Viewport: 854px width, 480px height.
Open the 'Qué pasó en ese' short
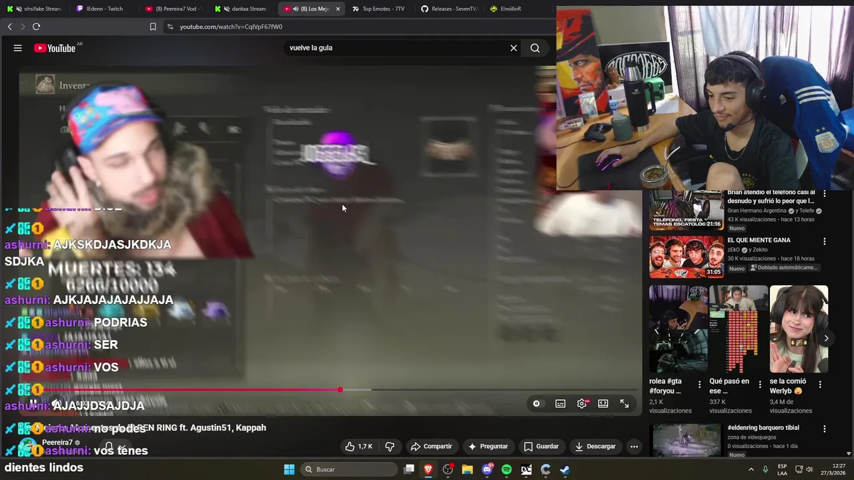[x=739, y=329]
